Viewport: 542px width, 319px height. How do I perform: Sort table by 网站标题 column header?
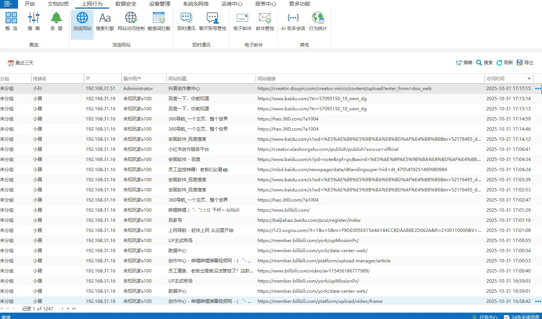(x=211, y=78)
